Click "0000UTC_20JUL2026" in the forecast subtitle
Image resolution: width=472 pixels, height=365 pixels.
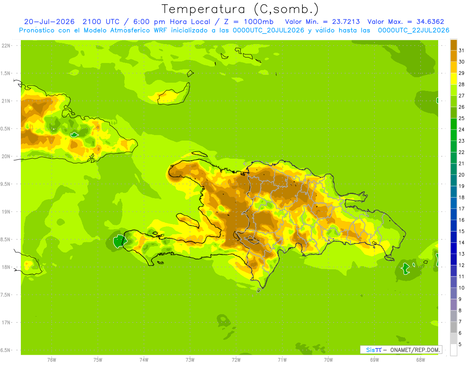pyautogui.click(x=269, y=30)
